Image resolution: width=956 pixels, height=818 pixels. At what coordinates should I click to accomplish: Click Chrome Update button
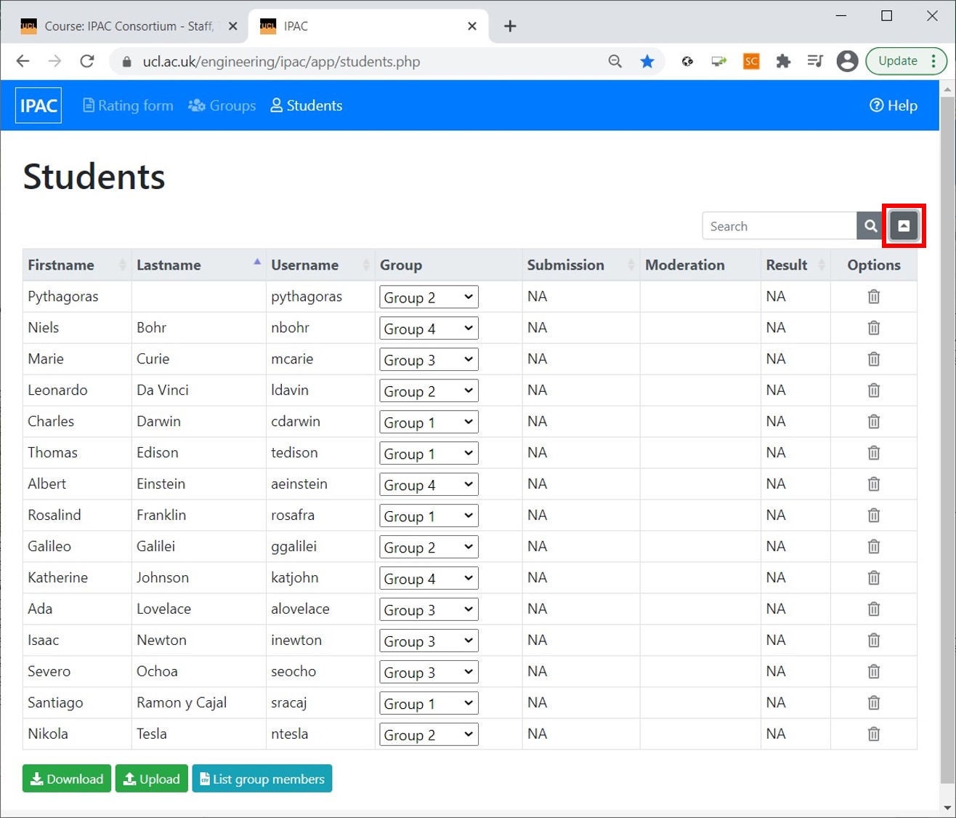[906, 61]
